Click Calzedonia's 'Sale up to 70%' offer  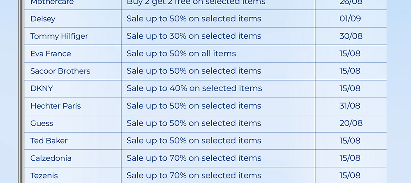click(x=194, y=158)
